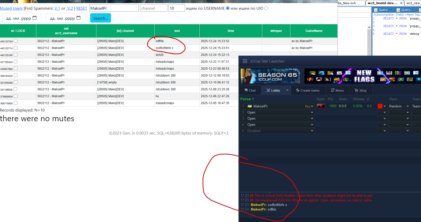421x222 pixels.
Task: Switch to the Shop tab
Action: 361,90
